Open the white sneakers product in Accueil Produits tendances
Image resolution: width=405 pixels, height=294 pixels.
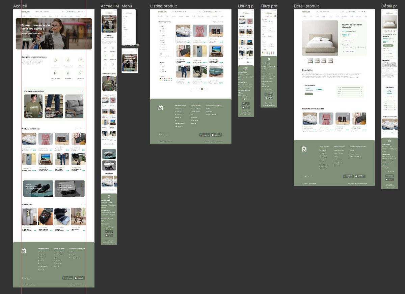click(29, 142)
